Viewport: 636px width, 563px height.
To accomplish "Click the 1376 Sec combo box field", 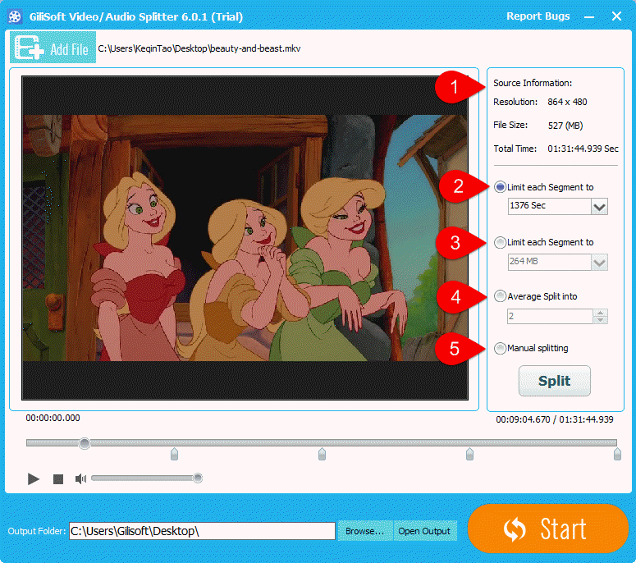I will coord(550,206).
